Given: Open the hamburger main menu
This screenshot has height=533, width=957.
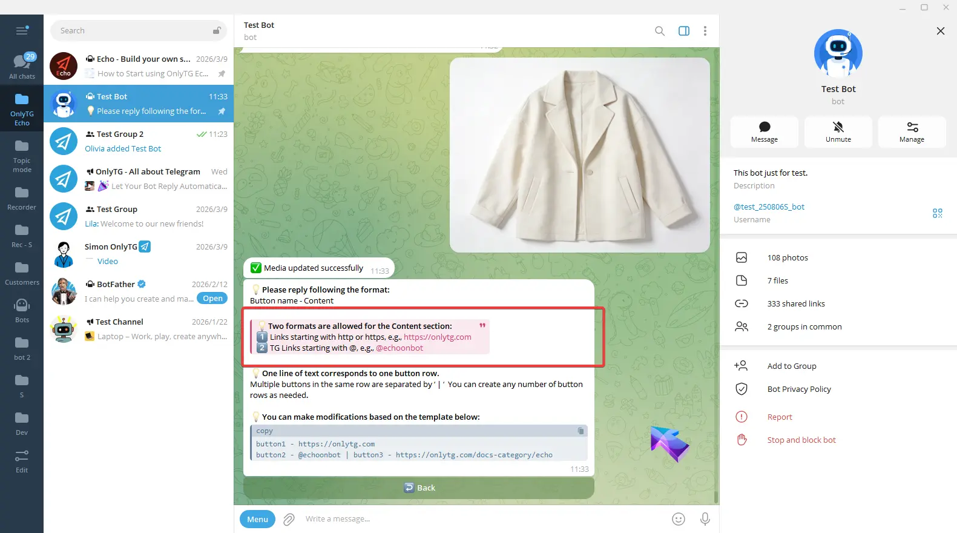Looking at the screenshot, I should pyautogui.click(x=22, y=31).
